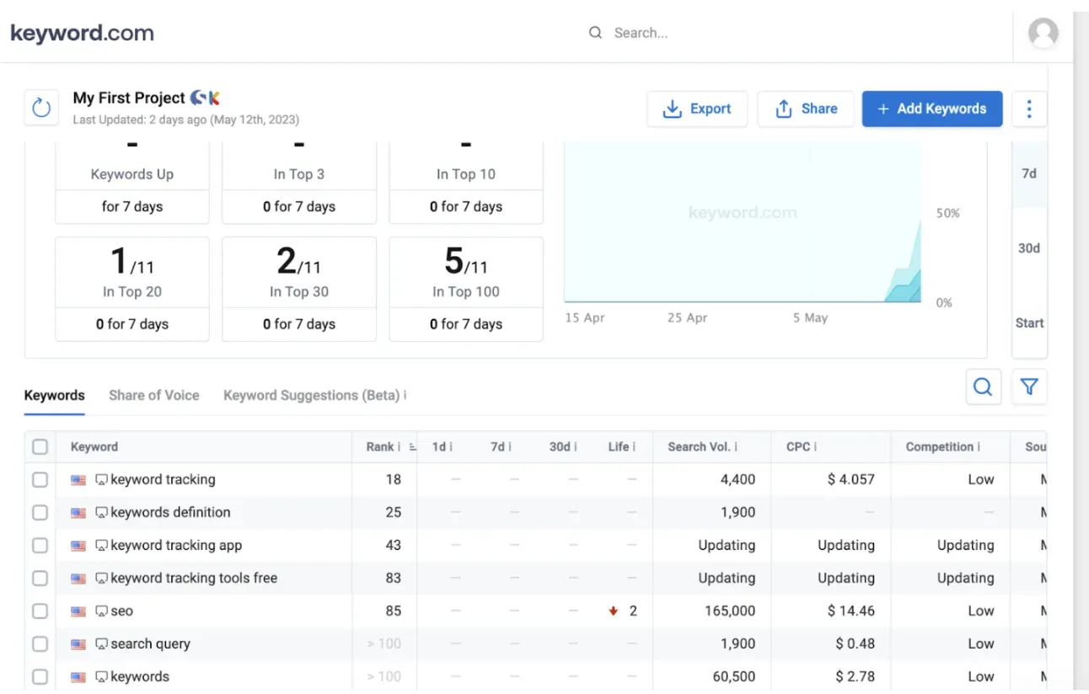
Task: Click the keyword.com logo
Action: [x=82, y=33]
